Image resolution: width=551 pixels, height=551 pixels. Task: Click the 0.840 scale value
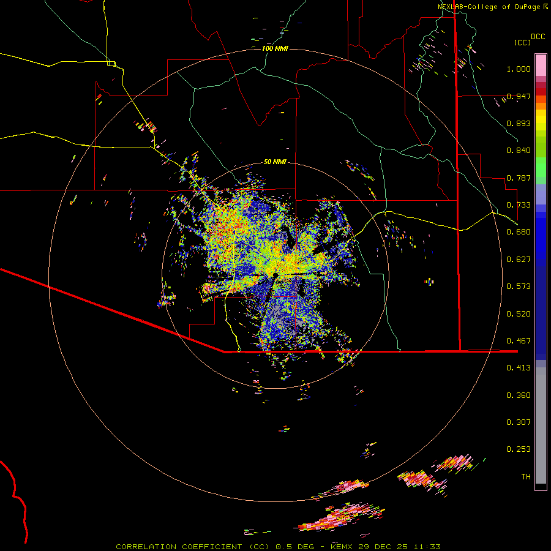[519, 151]
